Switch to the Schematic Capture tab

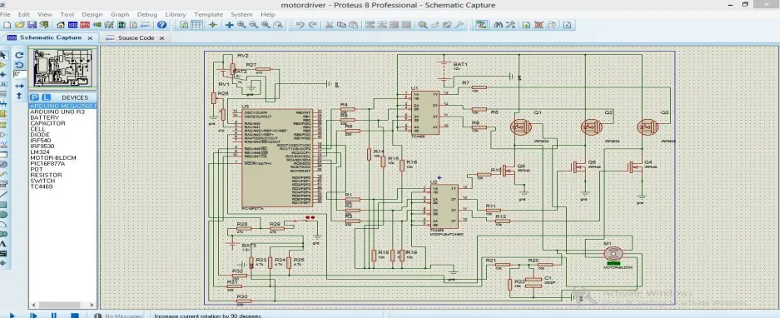51,37
